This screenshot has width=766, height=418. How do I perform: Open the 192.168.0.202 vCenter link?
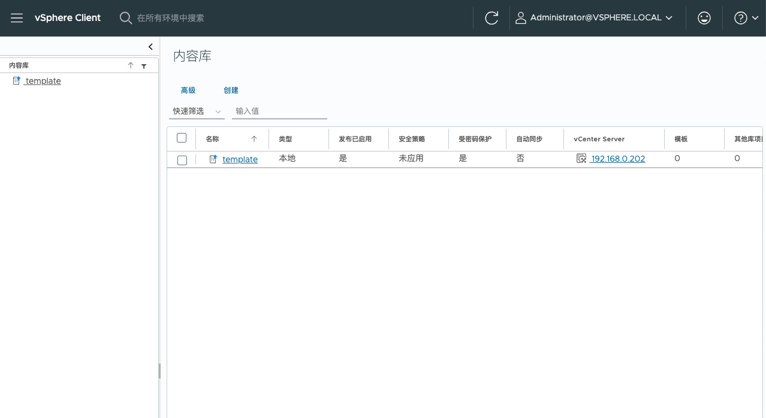coord(618,159)
